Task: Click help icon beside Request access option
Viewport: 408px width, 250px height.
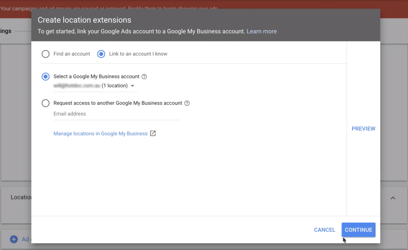Action: click(x=187, y=103)
